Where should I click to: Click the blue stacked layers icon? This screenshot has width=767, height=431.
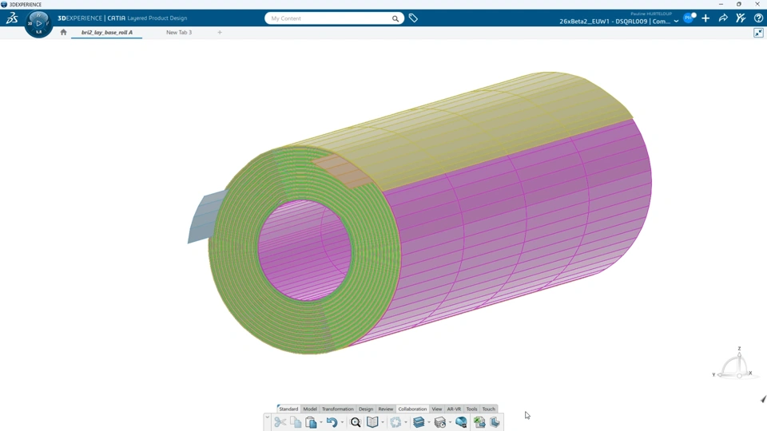[x=419, y=422]
